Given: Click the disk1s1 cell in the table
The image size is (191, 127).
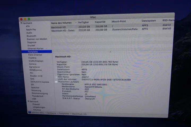Looking at the screenshot, I should tap(167, 25).
